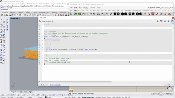Click the black Default layer color swatch
The height and width of the screenshot is (98, 175).
pos(46,97)
